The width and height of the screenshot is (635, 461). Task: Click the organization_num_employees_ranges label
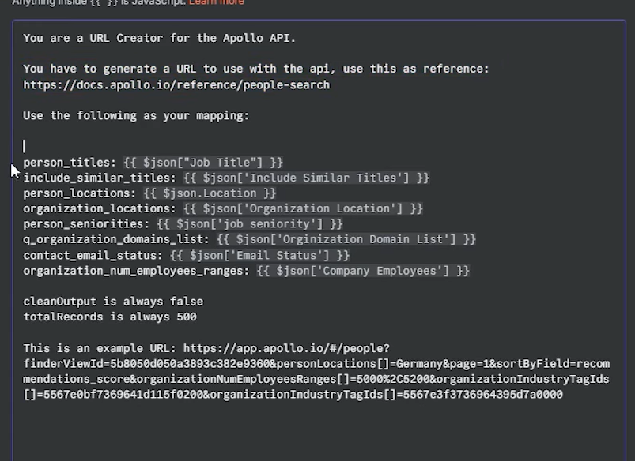[x=136, y=271]
